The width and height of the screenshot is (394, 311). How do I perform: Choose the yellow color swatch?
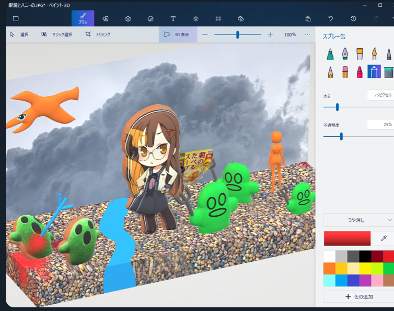point(365,269)
